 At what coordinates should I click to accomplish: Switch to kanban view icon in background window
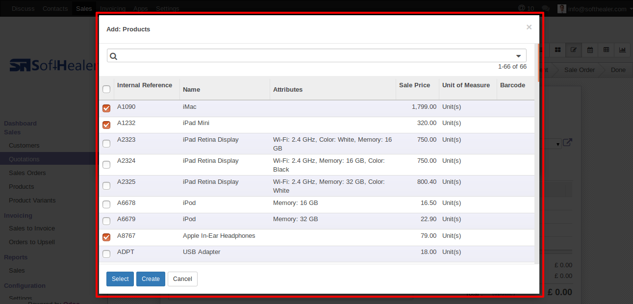click(x=558, y=50)
